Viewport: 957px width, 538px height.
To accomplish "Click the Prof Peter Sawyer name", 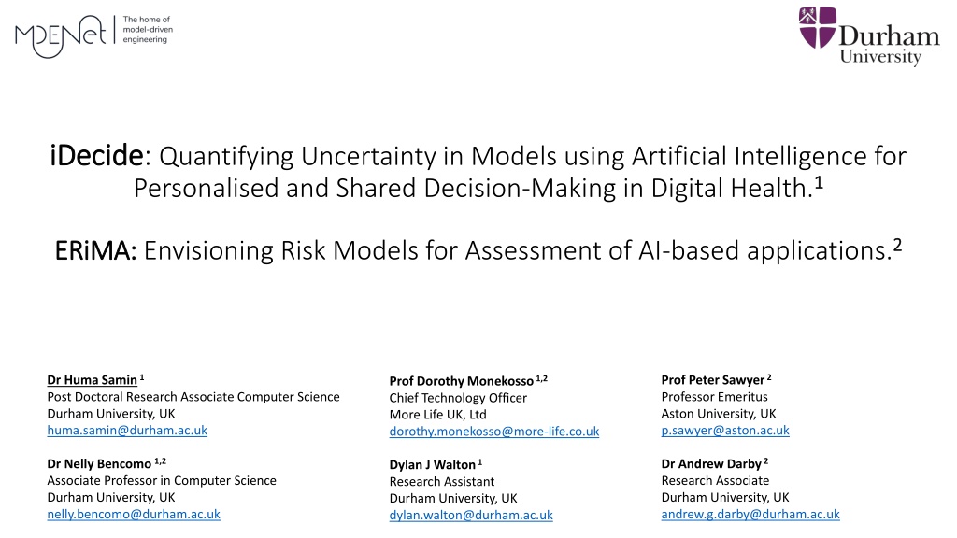I will [713, 380].
